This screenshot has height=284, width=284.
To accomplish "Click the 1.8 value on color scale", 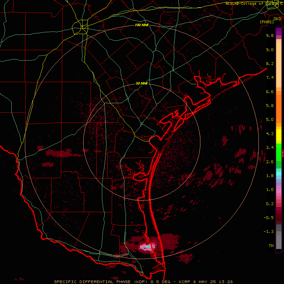I will 270,176.
